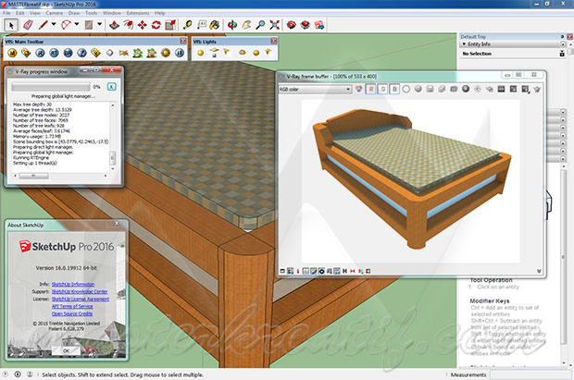
Task: Toggle the blue channel button
Action: pyautogui.click(x=393, y=89)
